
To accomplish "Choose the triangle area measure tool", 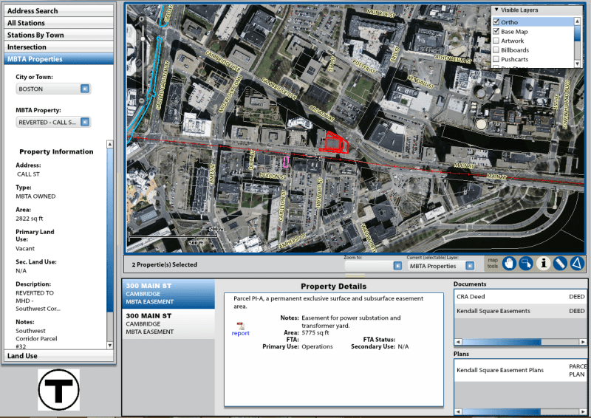I will point(577,264).
